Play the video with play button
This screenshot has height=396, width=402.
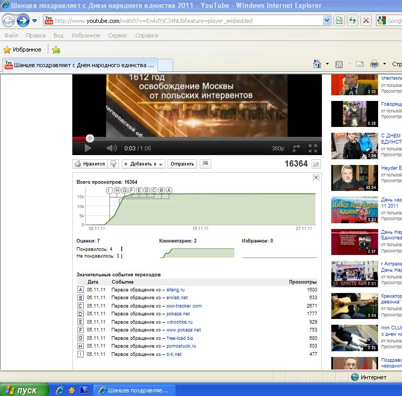click(88, 148)
